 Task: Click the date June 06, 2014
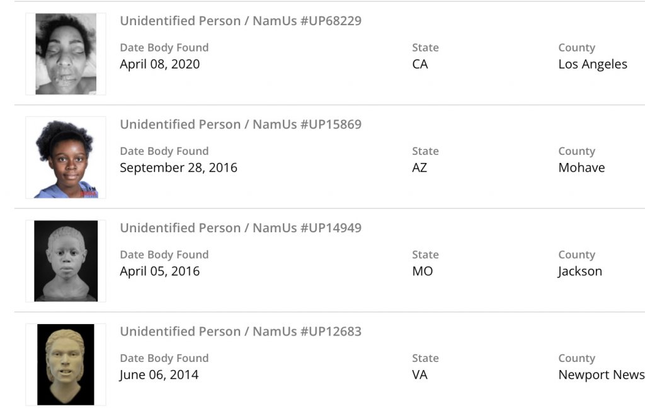[x=159, y=374]
